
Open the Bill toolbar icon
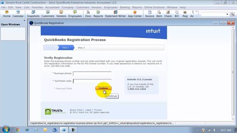(177, 14)
